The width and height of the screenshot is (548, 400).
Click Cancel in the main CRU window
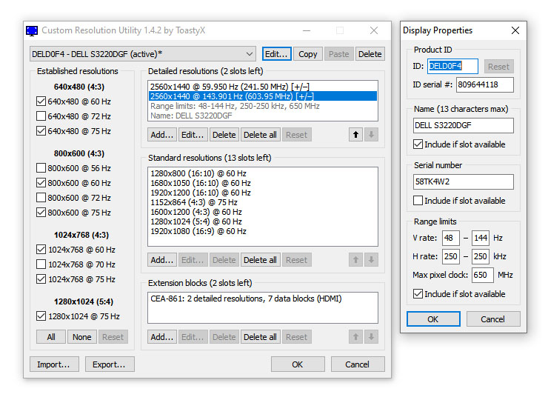358,364
